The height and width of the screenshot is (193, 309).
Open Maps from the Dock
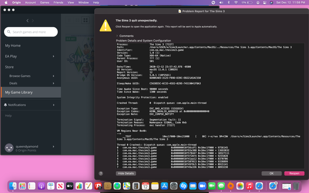(x=127, y=186)
